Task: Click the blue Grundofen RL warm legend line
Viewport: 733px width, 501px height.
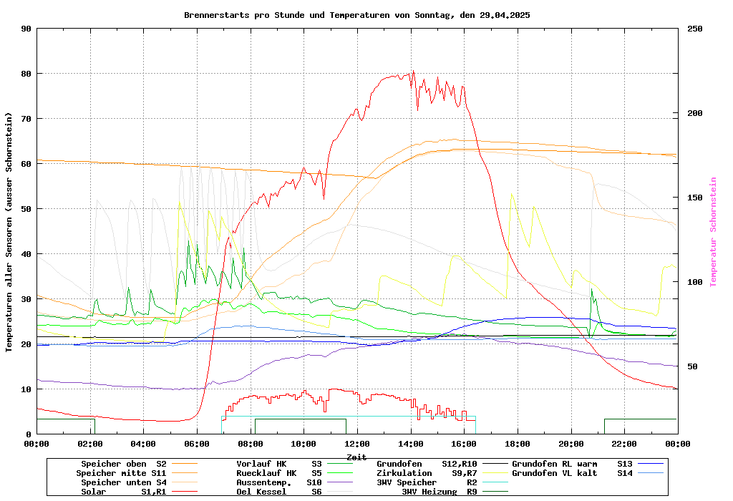Action: pyautogui.click(x=651, y=464)
